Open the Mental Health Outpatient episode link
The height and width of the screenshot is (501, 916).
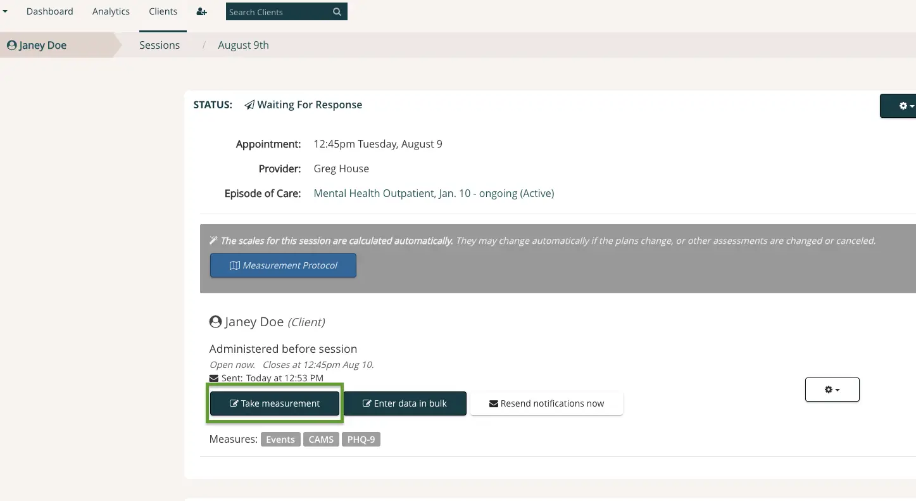(x=434, y=193)
